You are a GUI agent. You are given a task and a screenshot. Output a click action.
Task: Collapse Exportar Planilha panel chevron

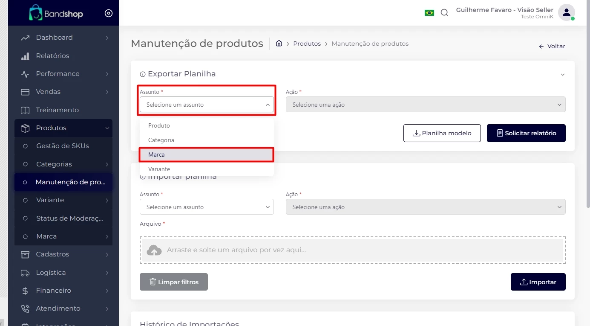(x=562, y=75)
